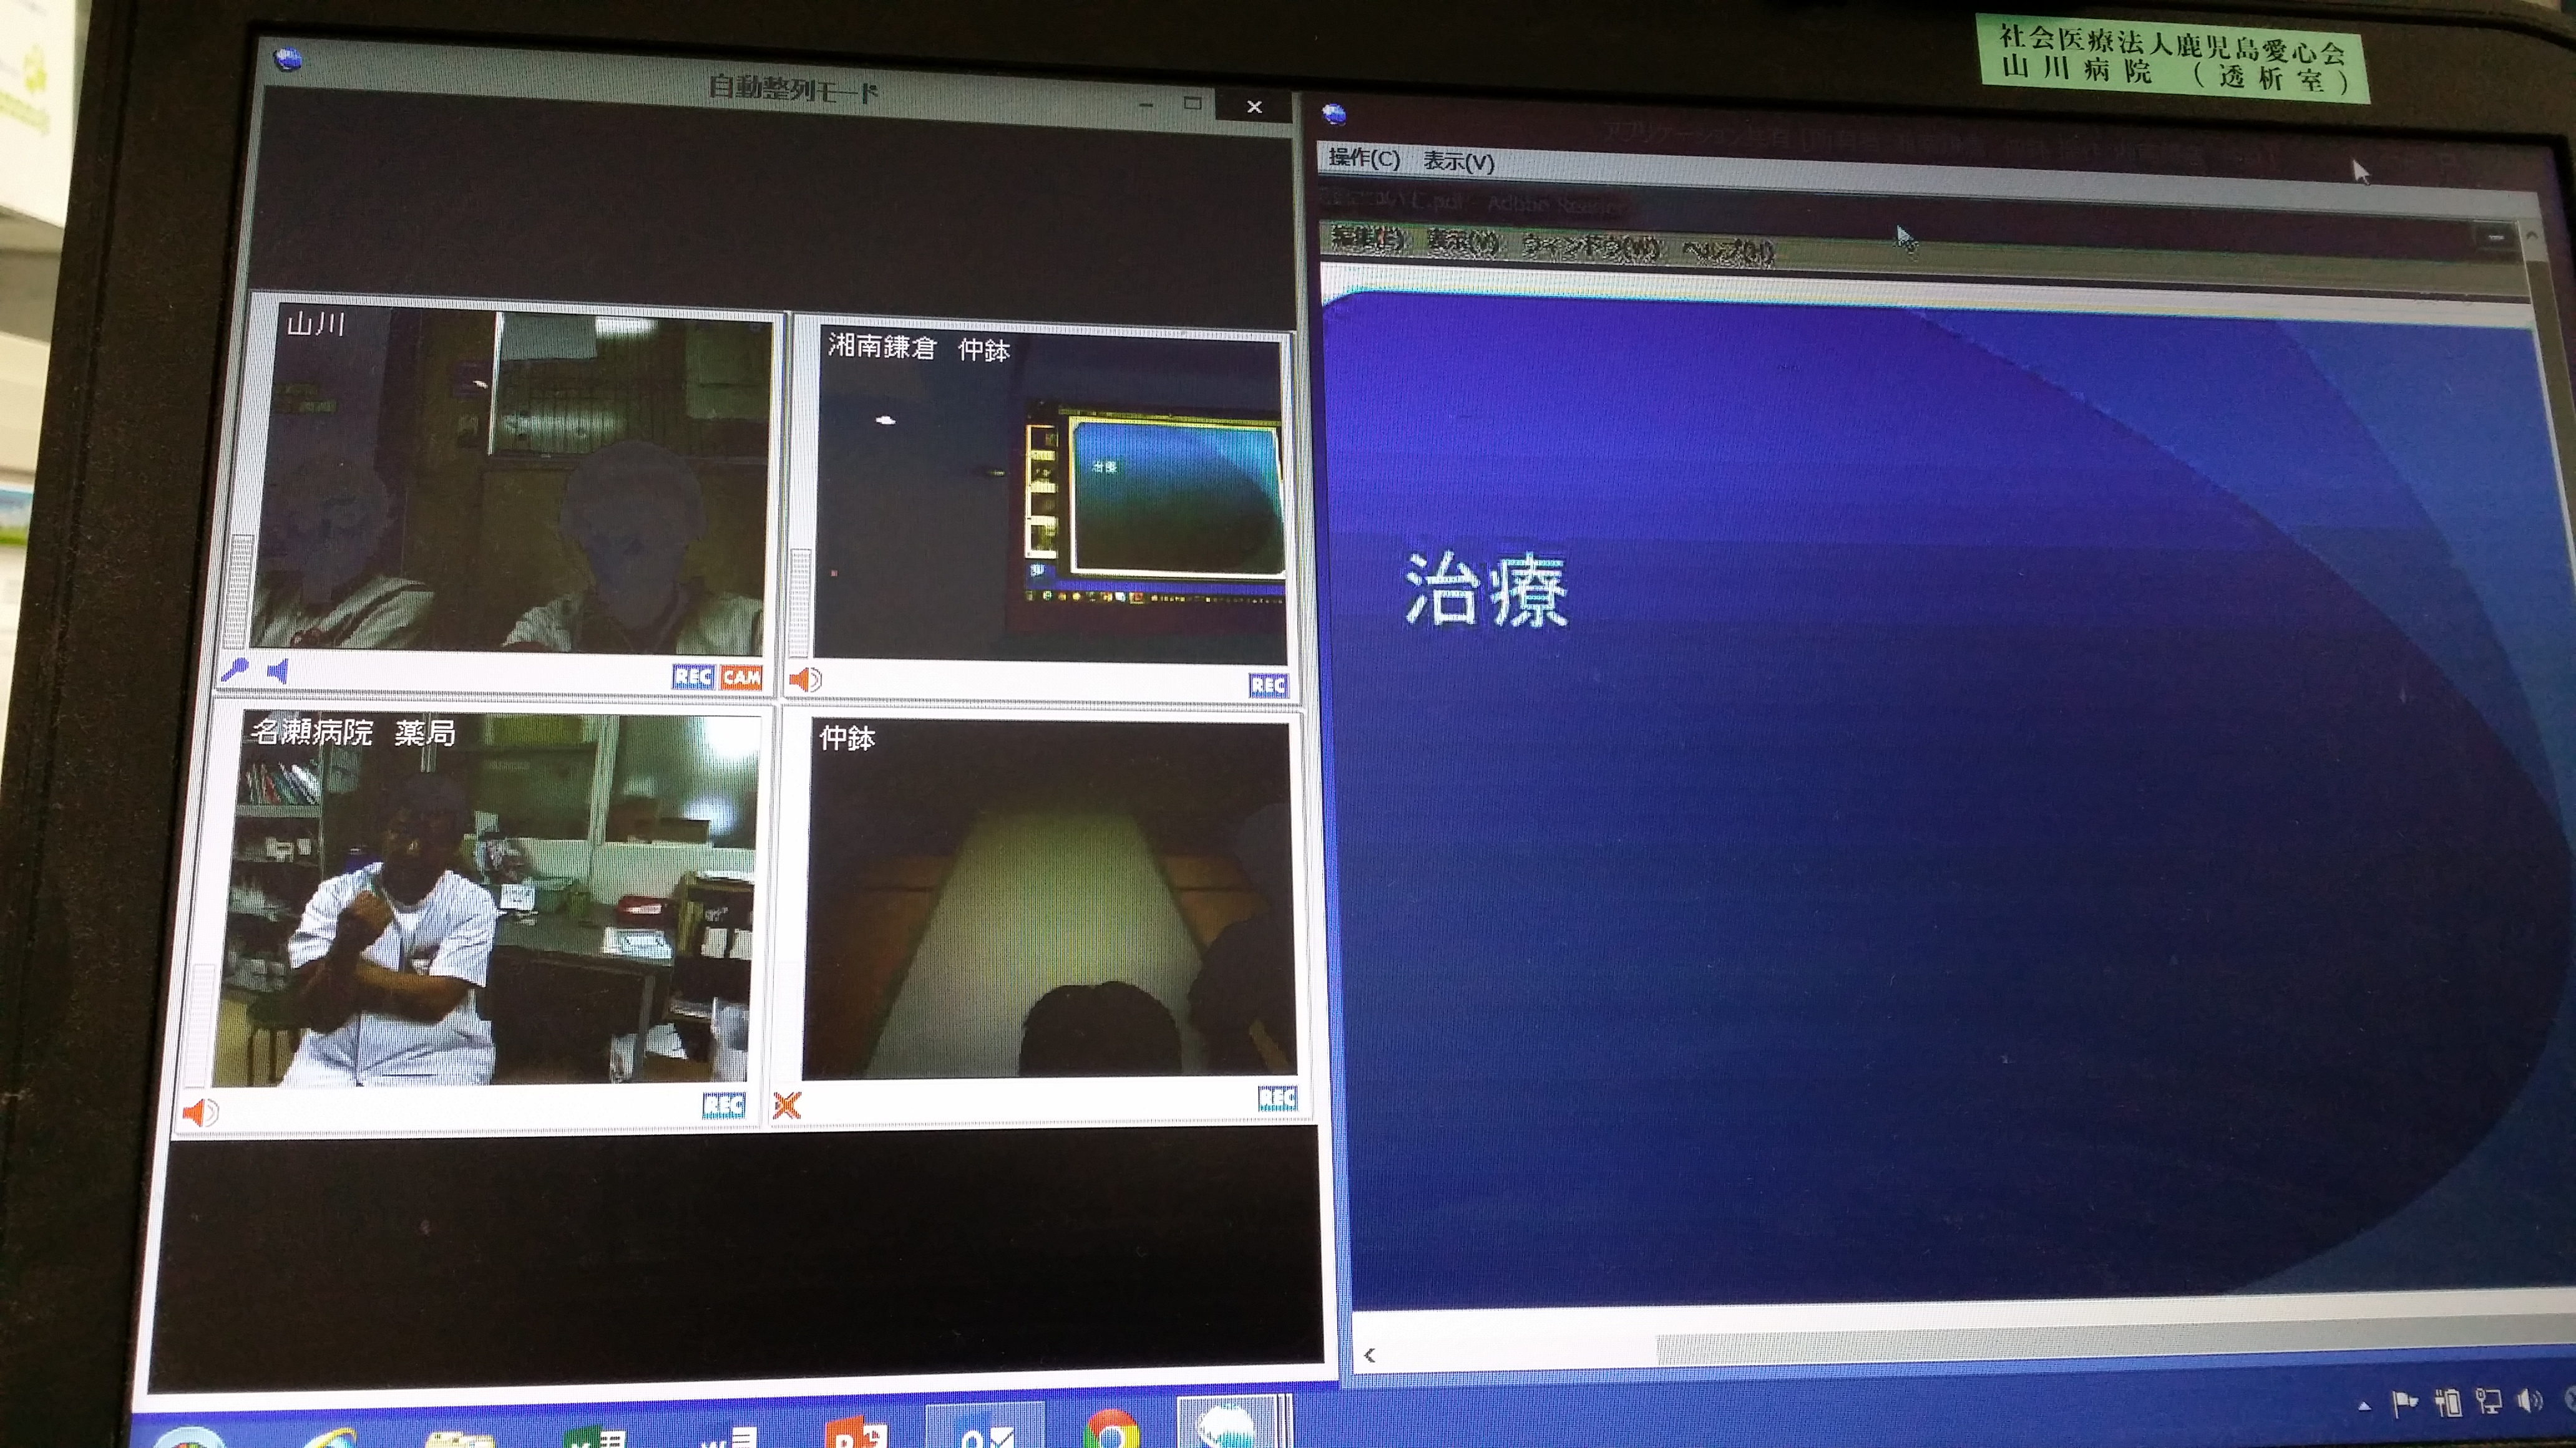Open the 表示(V) menu in shared Adobe Reader

click(x=1463, y=243)
